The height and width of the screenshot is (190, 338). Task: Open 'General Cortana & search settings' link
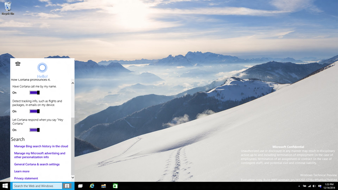[x=37, y=164]
